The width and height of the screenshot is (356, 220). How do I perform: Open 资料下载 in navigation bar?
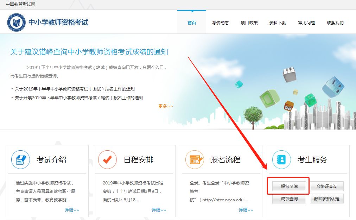pos(278,23)
